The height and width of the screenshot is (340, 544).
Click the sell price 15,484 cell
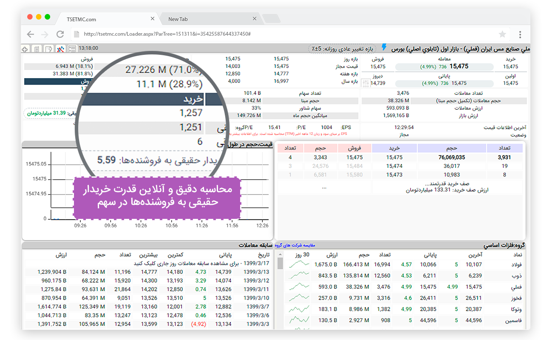click(354, 166)
